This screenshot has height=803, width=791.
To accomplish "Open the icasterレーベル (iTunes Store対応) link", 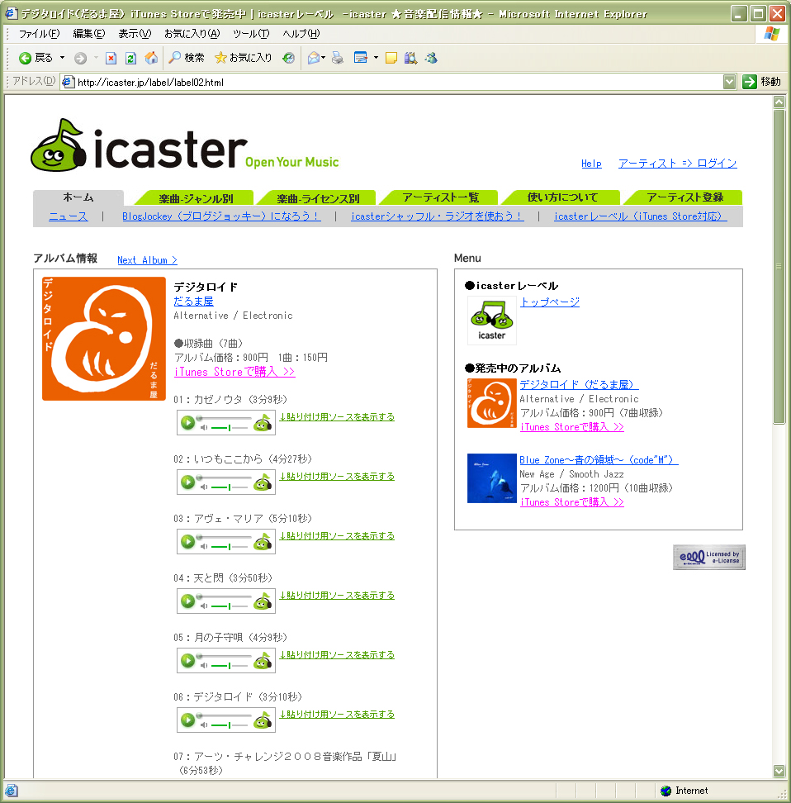I will click(641, 216).
